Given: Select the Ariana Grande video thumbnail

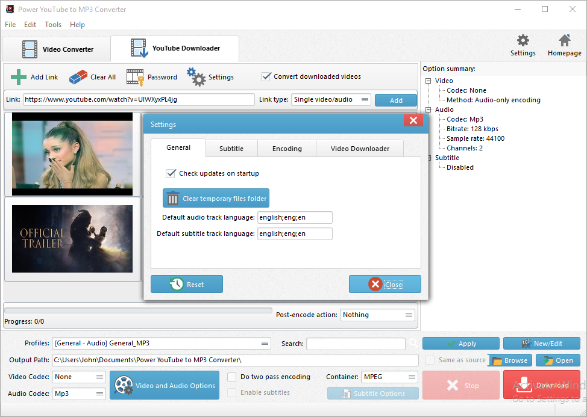Looking at the screenshot, I should (72, 154).
